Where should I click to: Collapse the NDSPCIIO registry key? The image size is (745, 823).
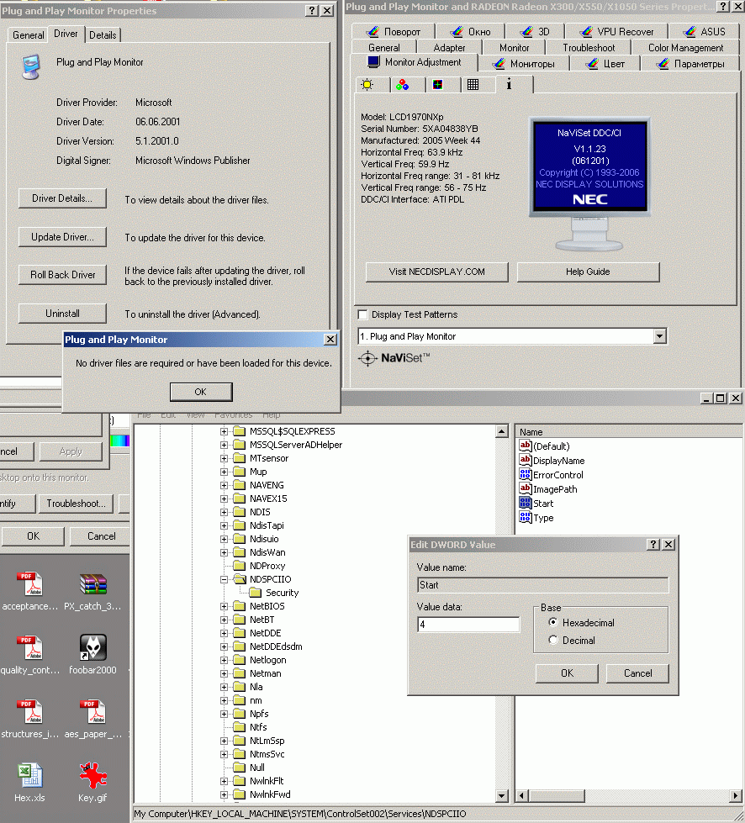click(x=225, y=579)
